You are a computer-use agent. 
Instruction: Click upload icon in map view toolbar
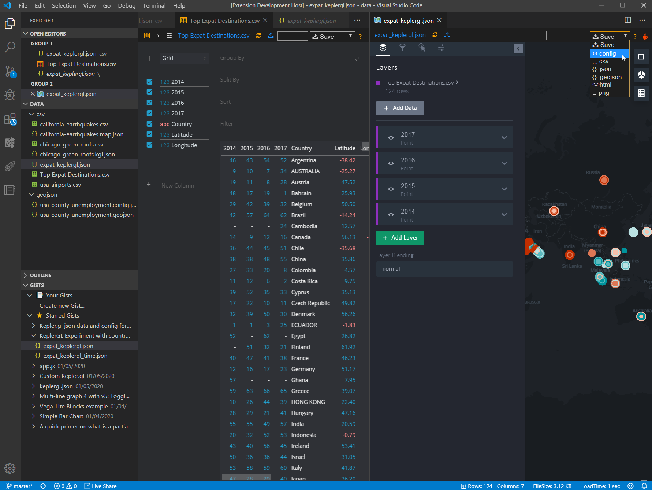447,35
